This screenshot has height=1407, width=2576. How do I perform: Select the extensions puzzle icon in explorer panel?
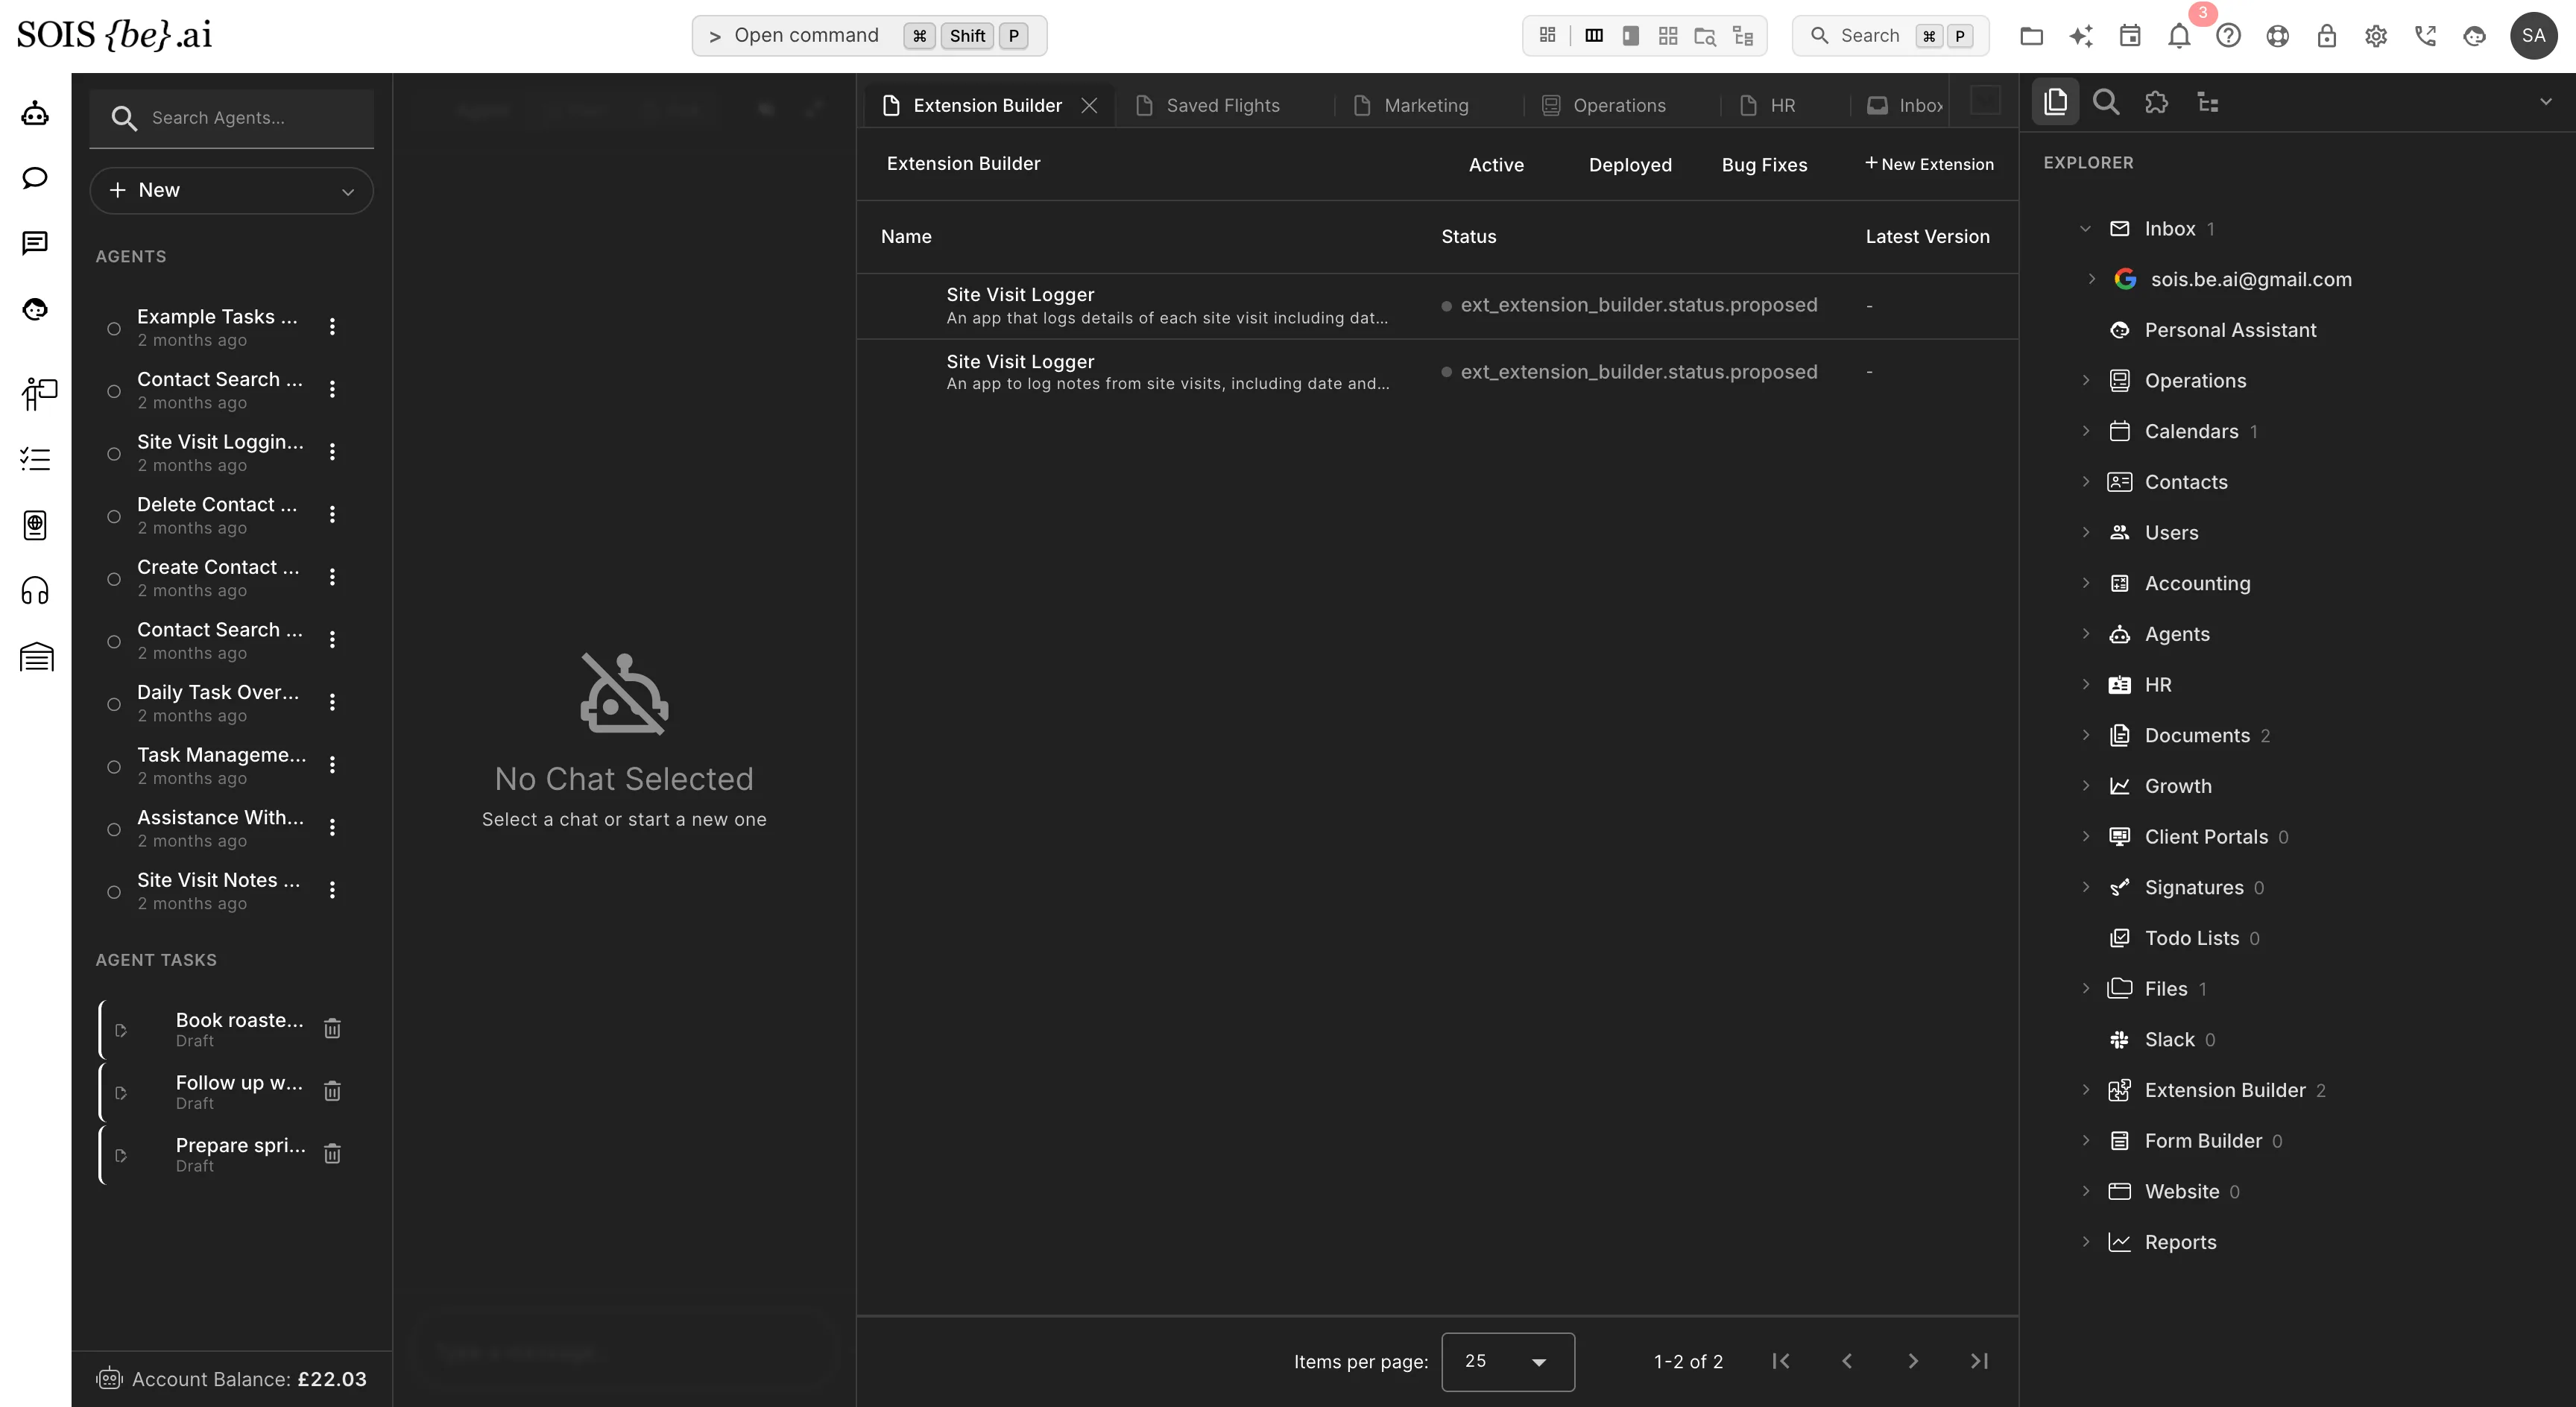2157,102
